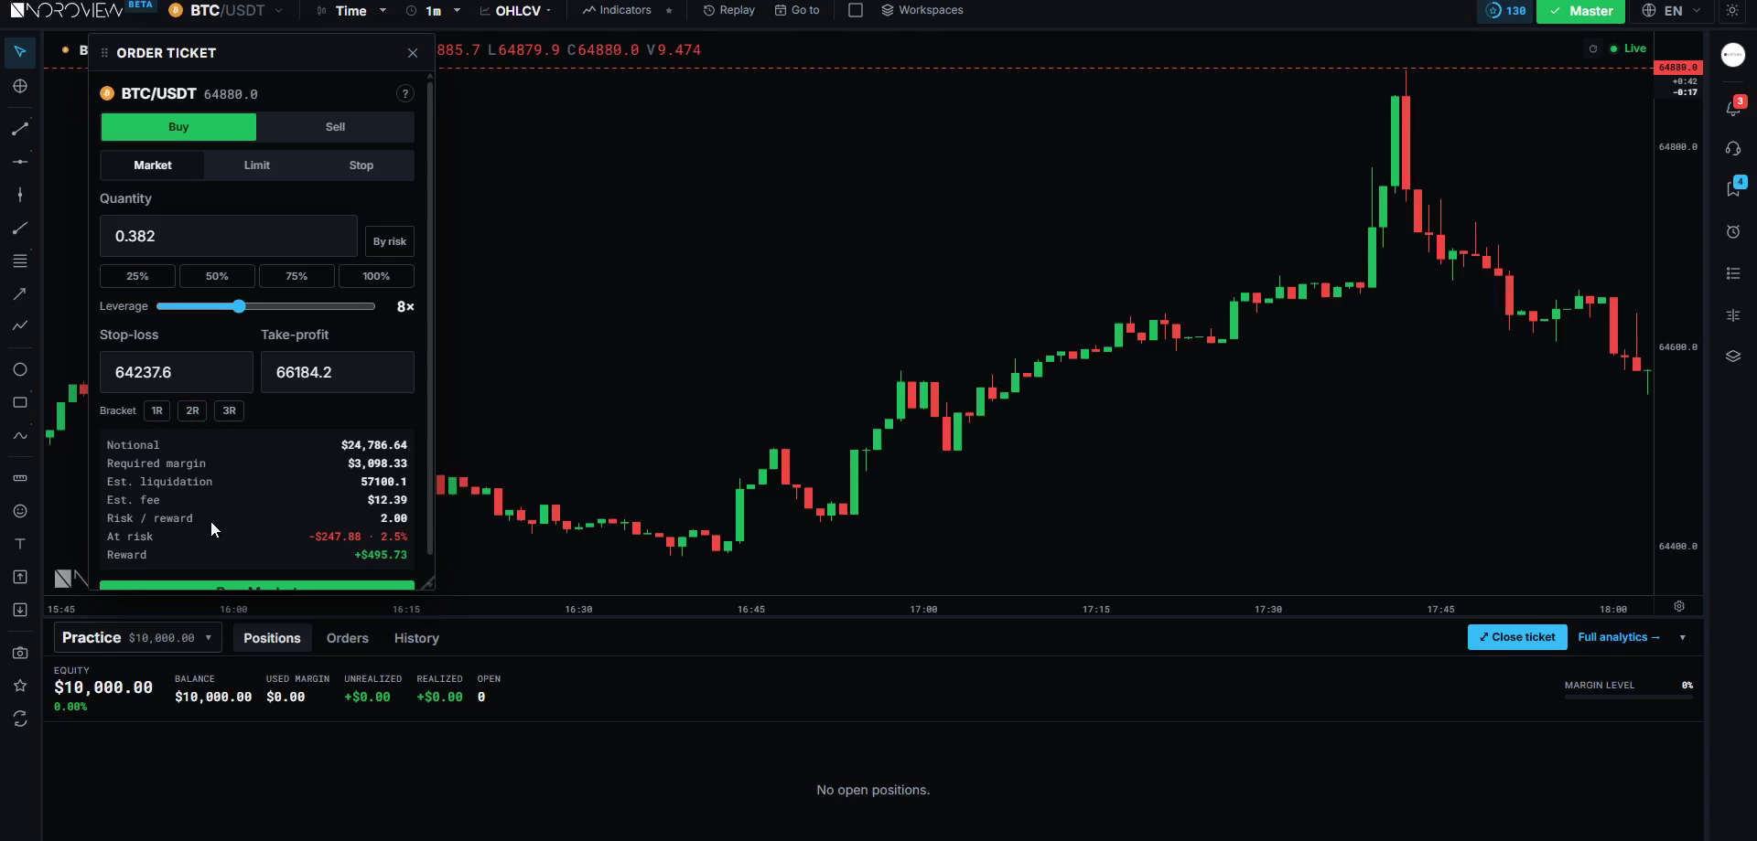Open the watchlist list icon in right sidebar

[1733, 273]
